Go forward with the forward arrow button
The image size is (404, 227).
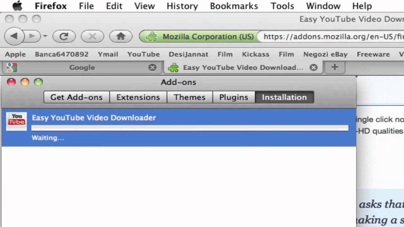[32, 36]
